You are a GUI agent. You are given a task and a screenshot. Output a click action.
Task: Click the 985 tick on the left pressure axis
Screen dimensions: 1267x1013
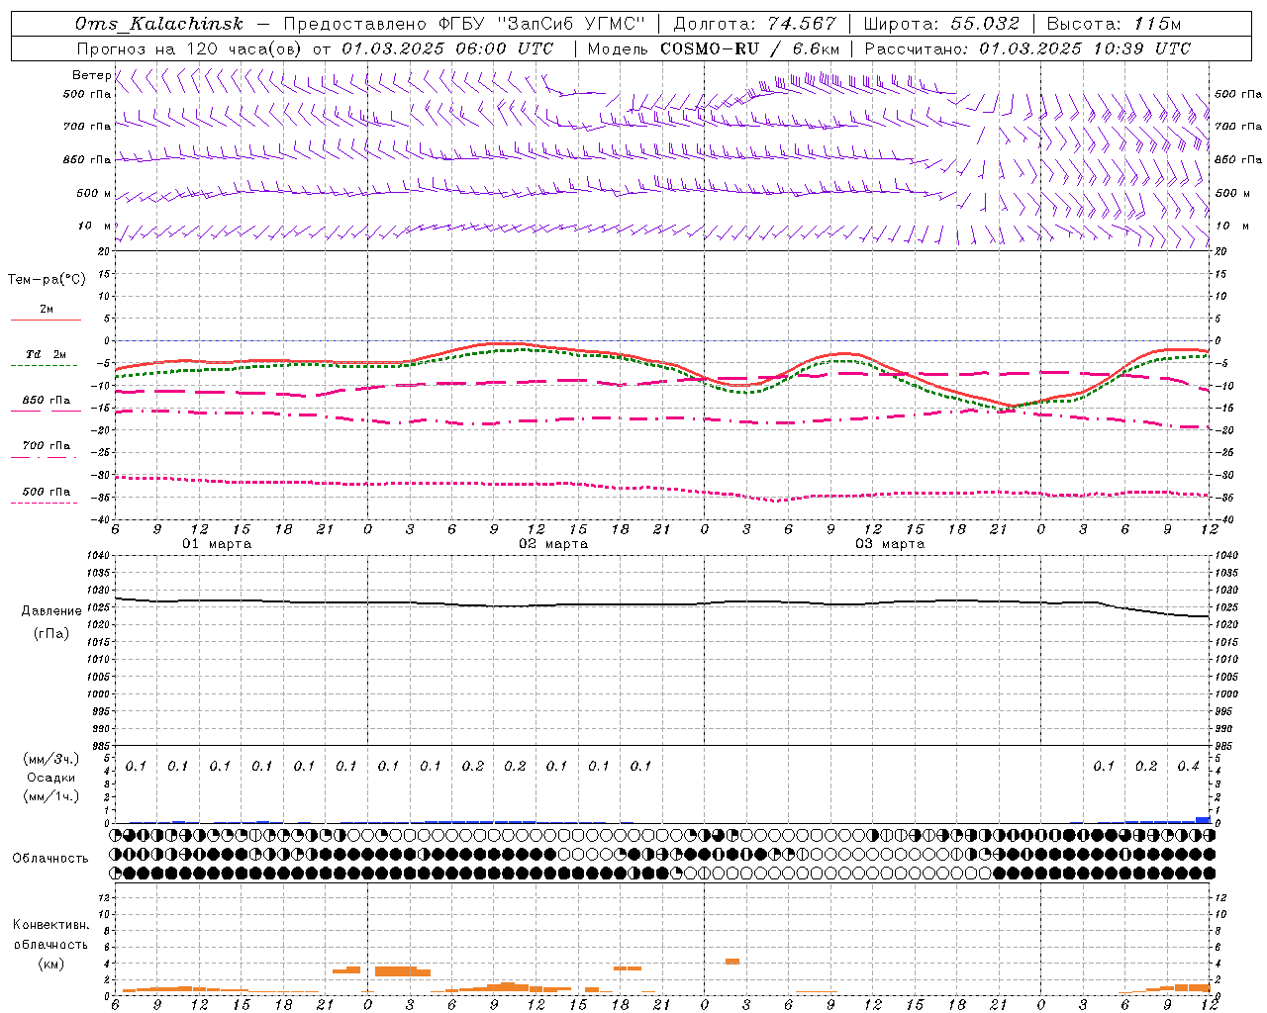pyautogui.click(x=99, y=746)
